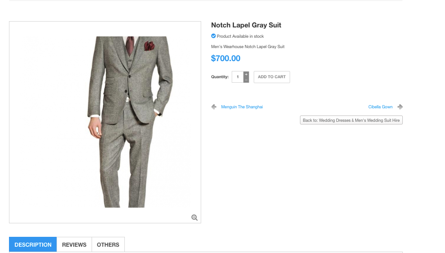Click the quantity input field
This screenshot has height=253, width=445.
point(238,77)
